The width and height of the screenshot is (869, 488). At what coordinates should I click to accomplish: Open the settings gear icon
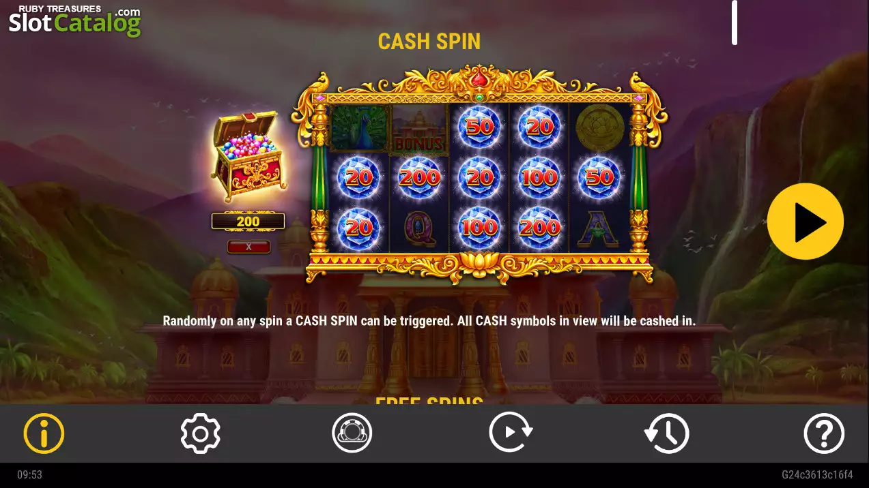[x=200, y=433]
